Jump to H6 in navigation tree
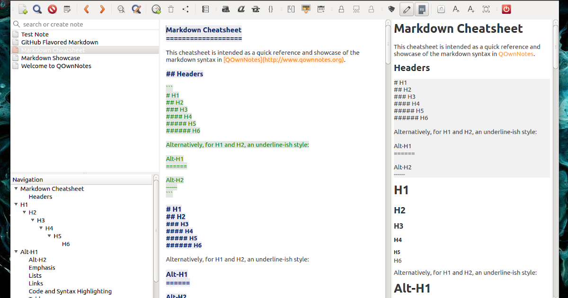The width and height of the screenshot is (568, 298). pos(66,244)
